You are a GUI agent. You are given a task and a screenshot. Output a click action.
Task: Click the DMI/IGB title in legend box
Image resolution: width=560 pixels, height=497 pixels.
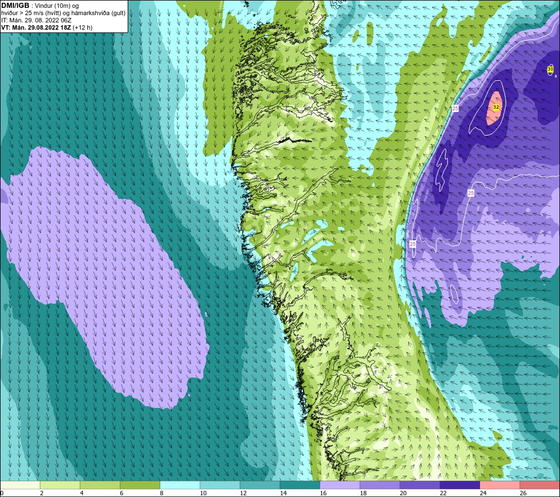point(15,6)
